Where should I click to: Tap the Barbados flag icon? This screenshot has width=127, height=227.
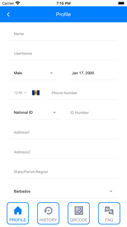36,93
